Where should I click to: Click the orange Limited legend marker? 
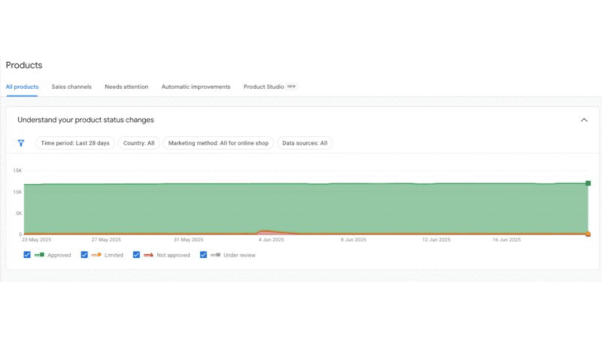tap(96, 255)
